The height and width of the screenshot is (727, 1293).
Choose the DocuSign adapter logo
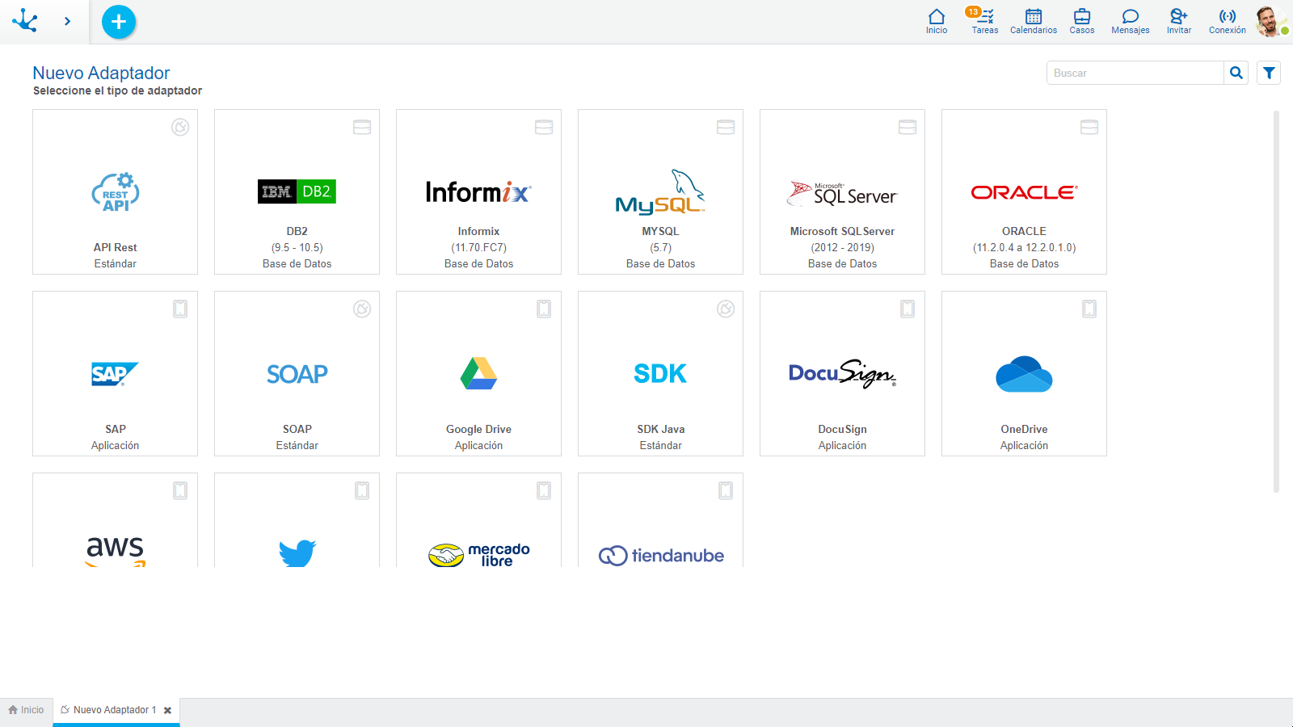[x=842, y=373]
